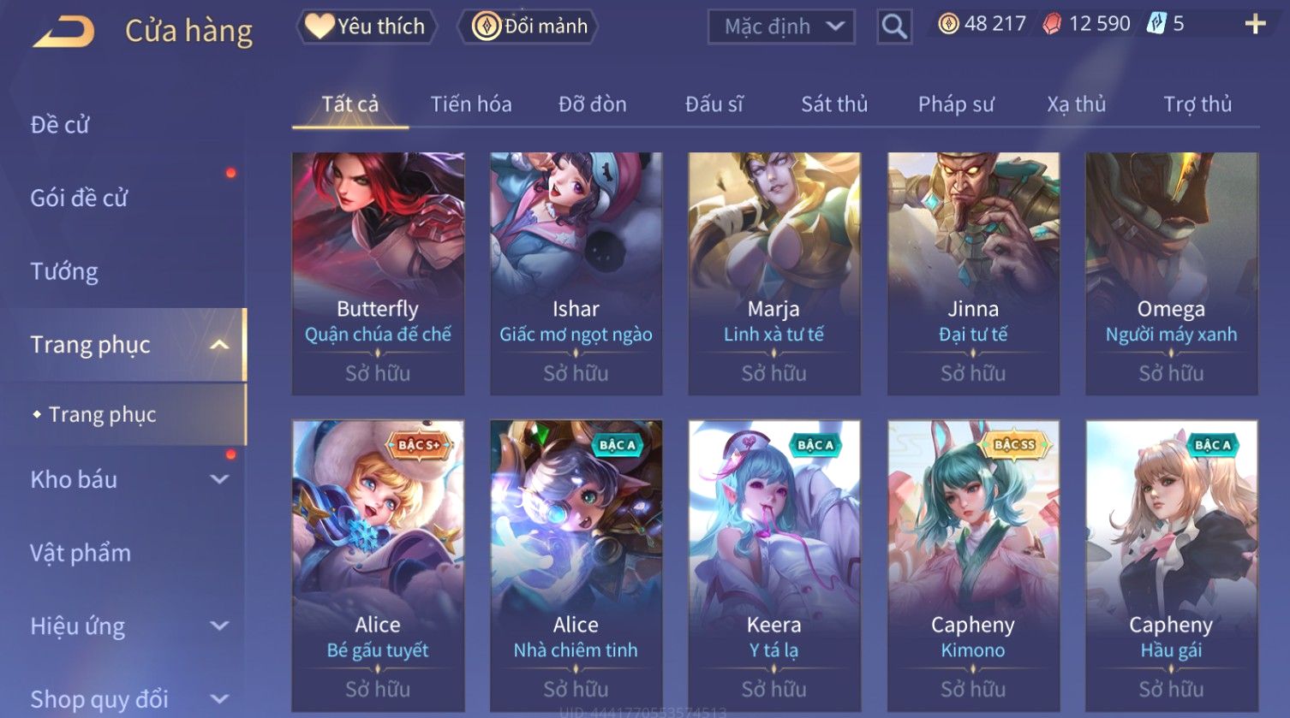
Task: Switch to the Pháp sư tab
Action: coord(956,104)
